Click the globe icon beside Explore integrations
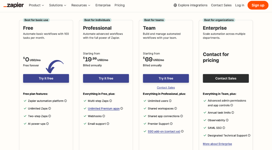Viewport: 272px width, 150px height. coord(175,5)
